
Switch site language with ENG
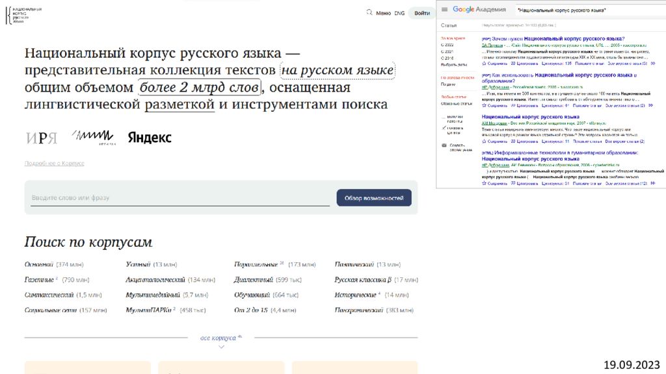[x=399, y=13]
